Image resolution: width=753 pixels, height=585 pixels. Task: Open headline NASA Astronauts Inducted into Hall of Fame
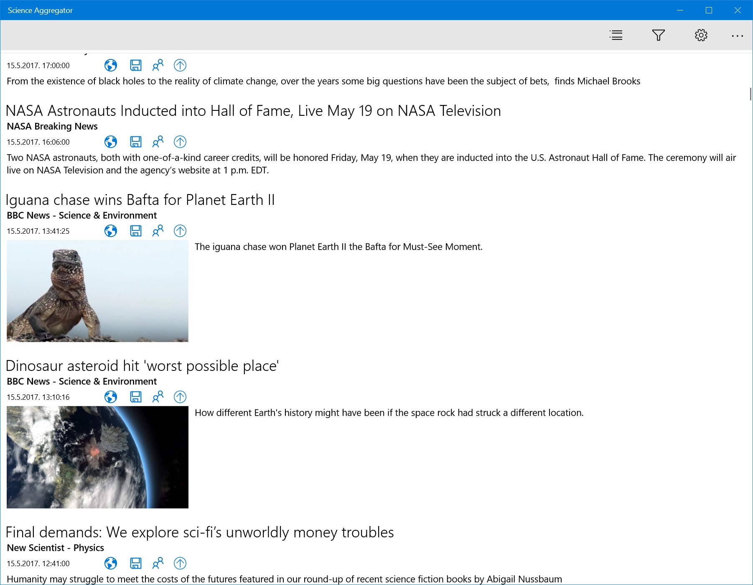click(253, 111)
